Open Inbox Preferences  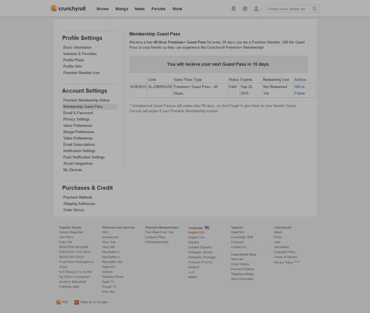tap(78, 126)
